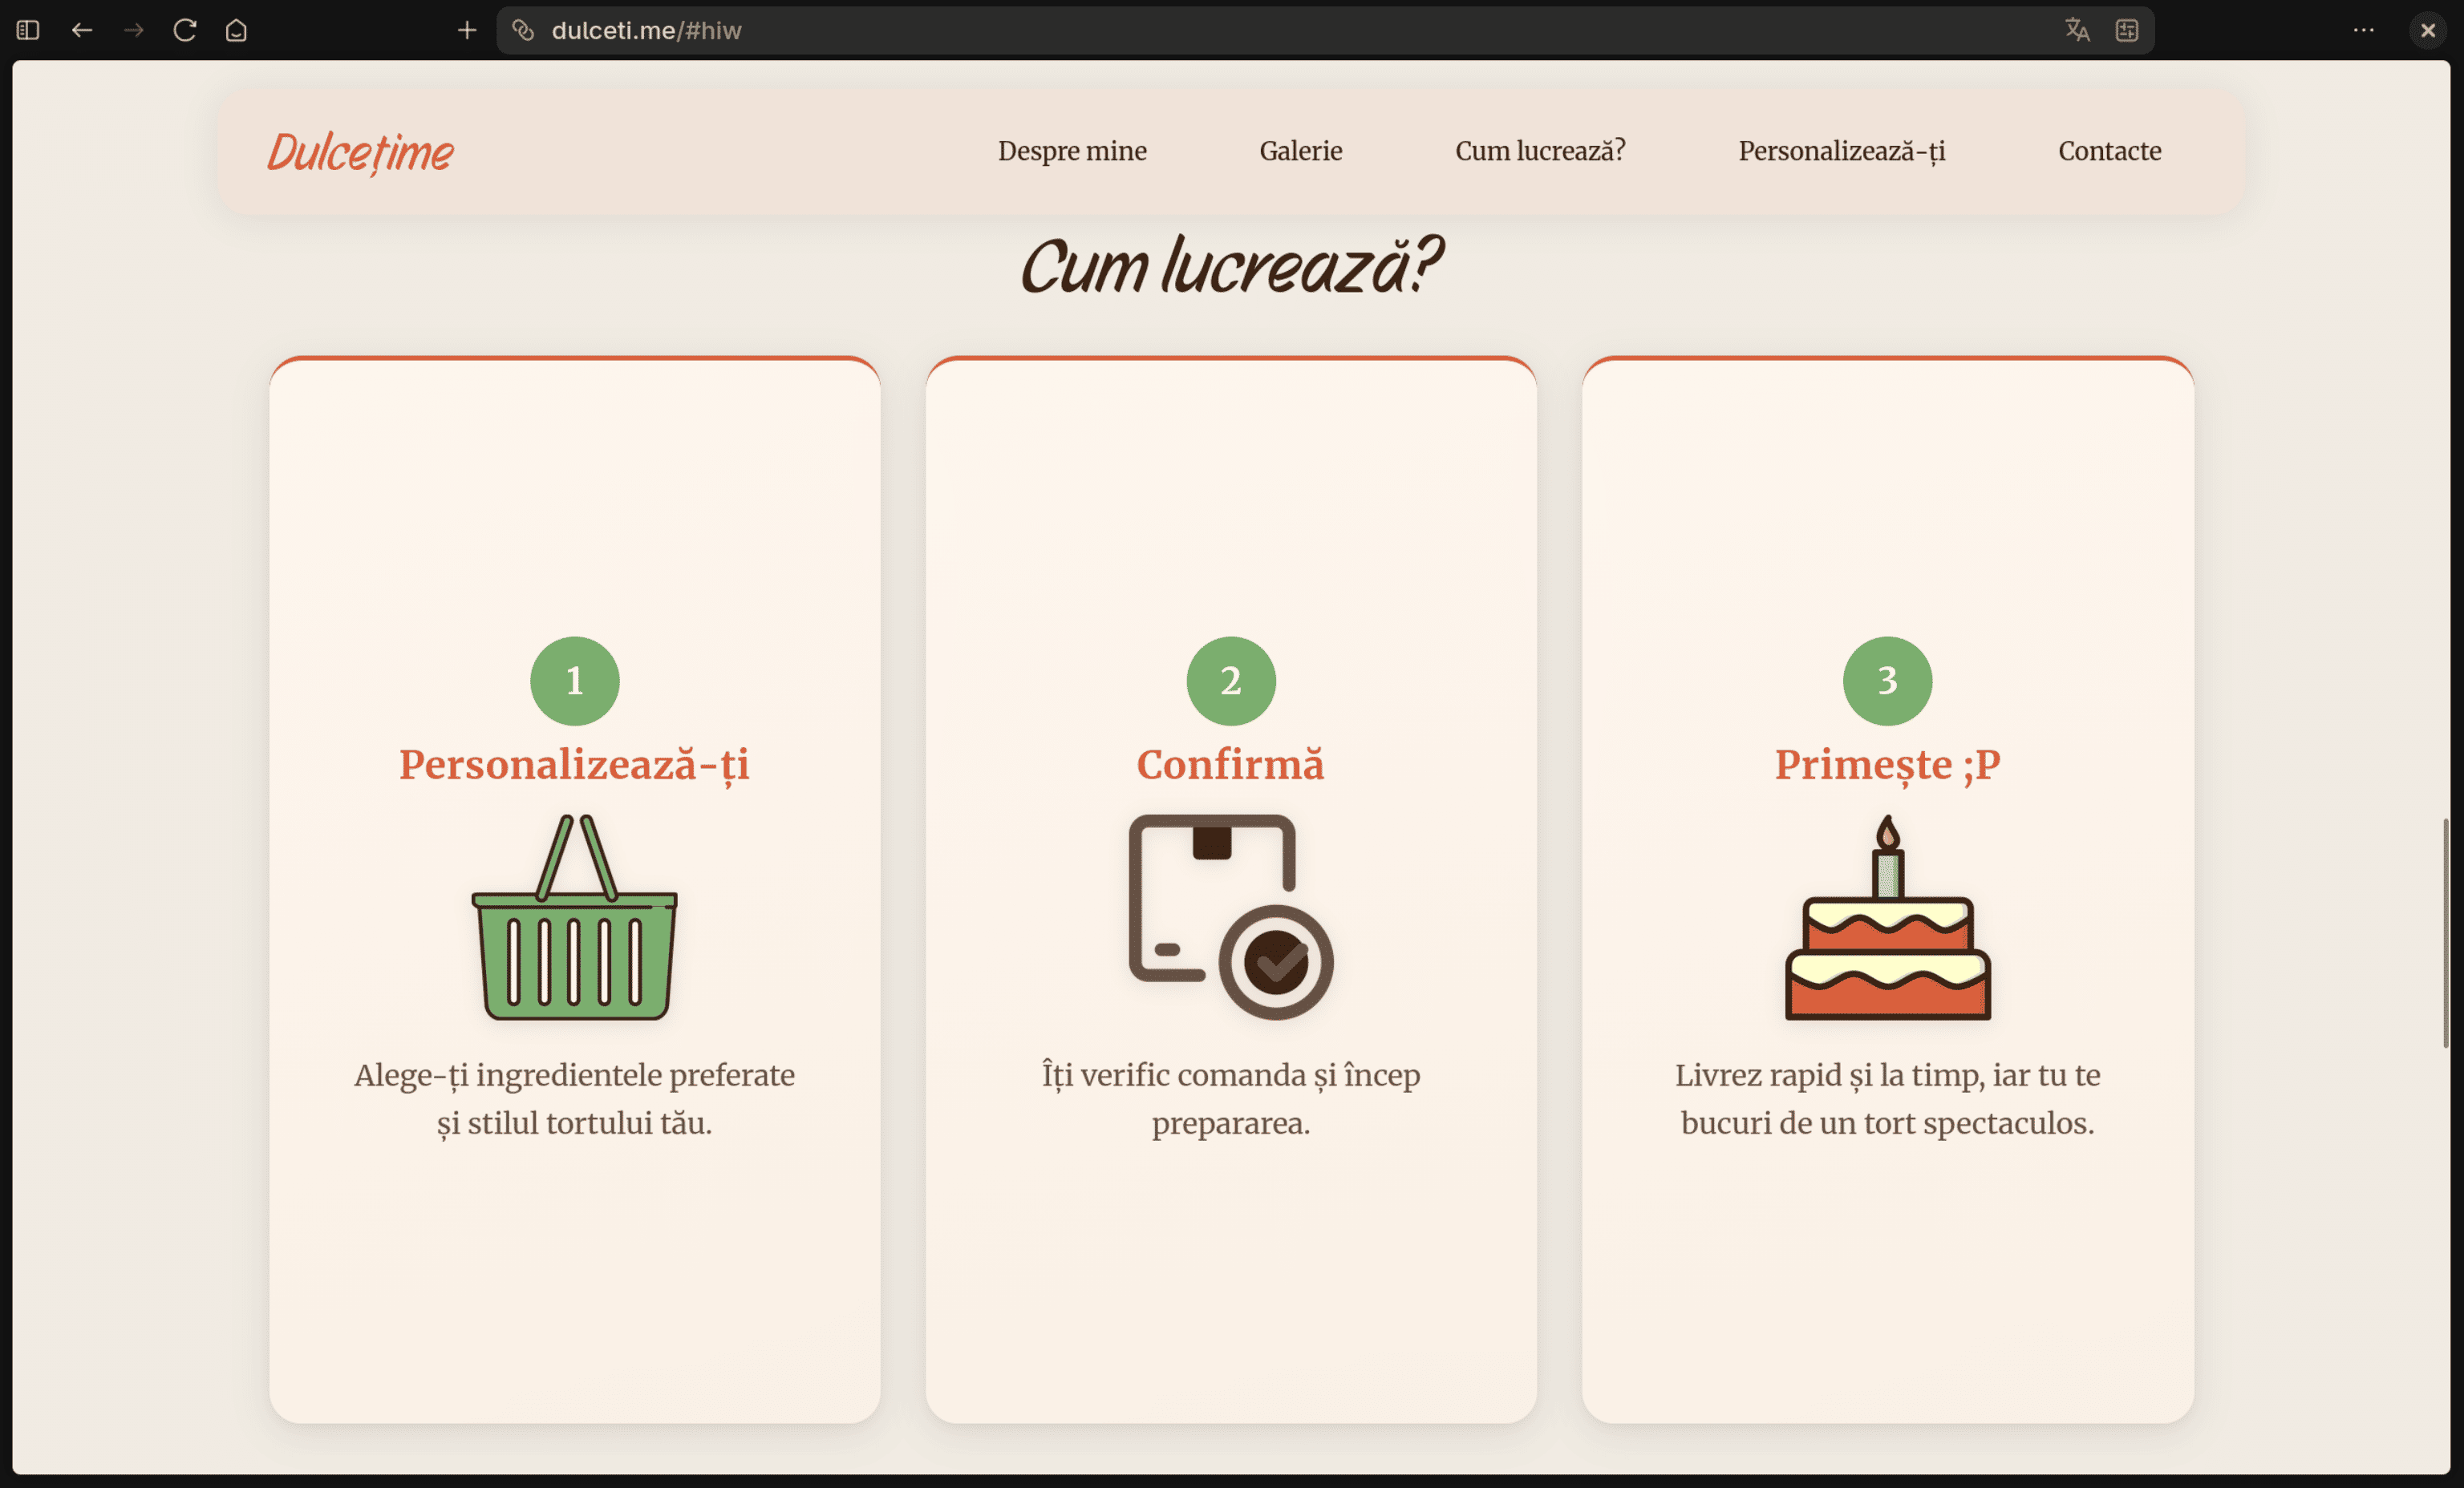Screen dimensions: 2464x1488
Task: Go back using the back arrow
Action: click(82, 30)
